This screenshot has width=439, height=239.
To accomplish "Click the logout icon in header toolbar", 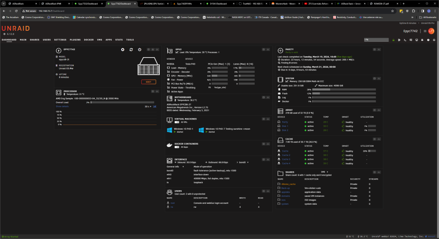I will tap(399, 40).
